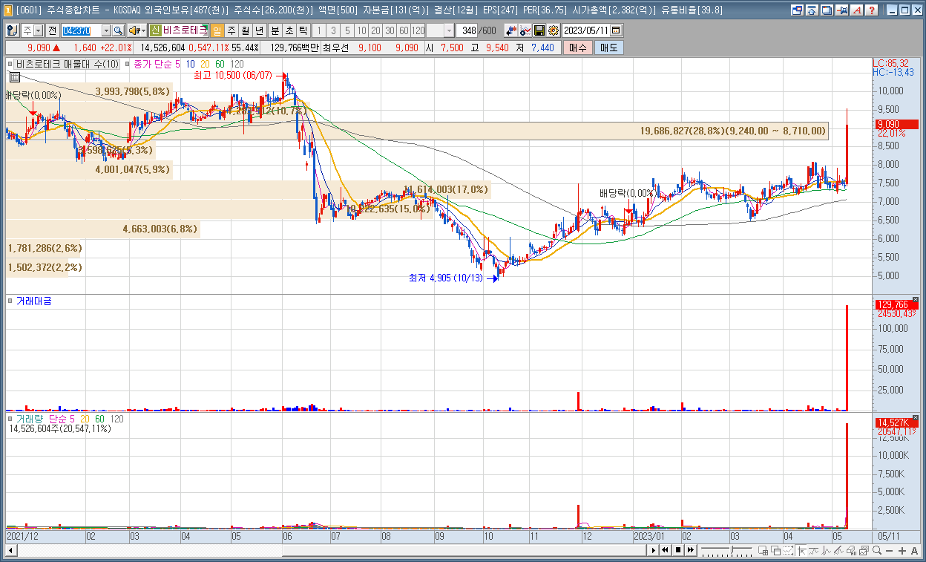Click the blue-red arrows chart link icon
Screen dimensions: 926x562
click(x=511, y=30)
